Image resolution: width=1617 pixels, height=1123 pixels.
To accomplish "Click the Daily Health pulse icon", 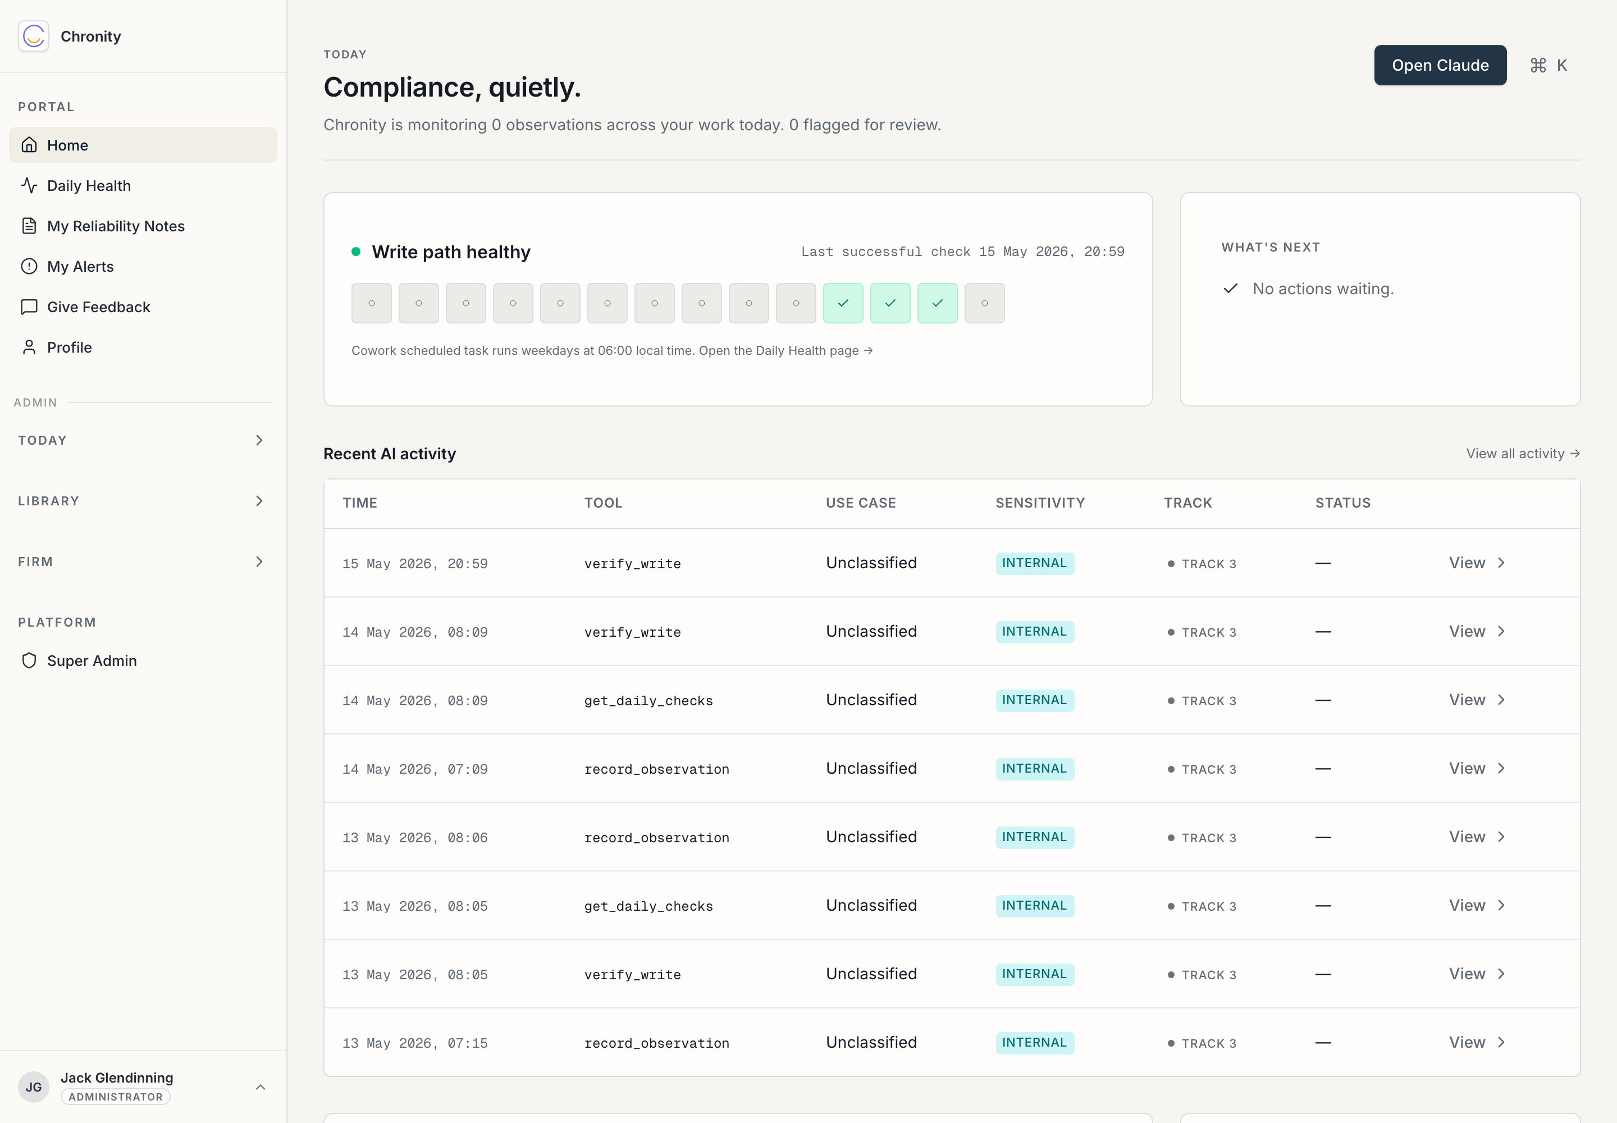I will click(29, 185).
